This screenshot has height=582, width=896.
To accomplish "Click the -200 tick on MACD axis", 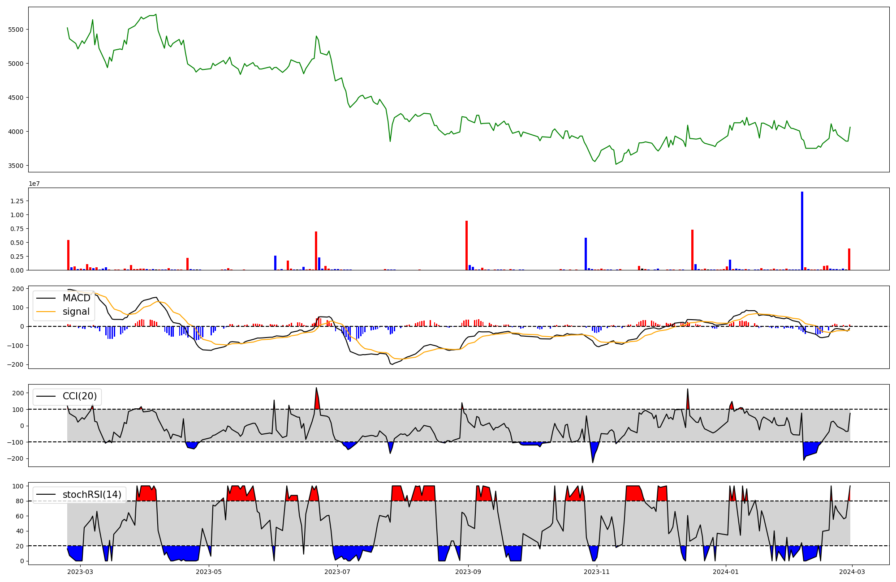I will (x=15, y=364).
